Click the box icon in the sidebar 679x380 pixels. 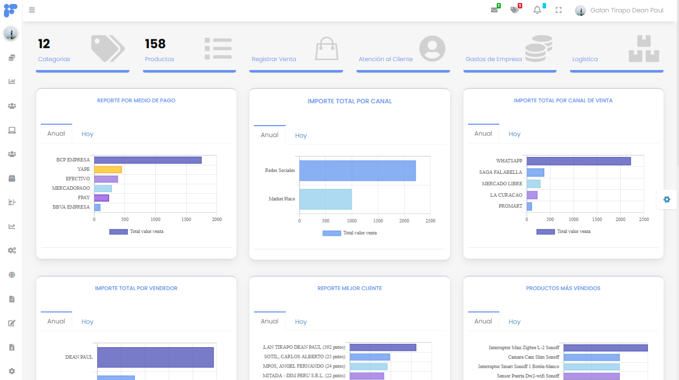[11, 178]
